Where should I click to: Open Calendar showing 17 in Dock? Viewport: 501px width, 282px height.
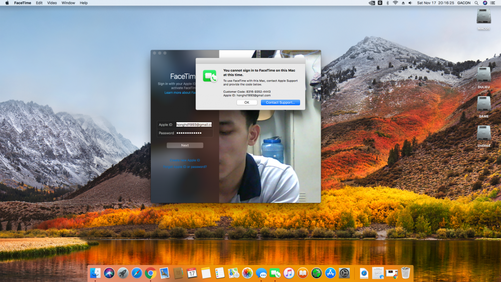192,273
